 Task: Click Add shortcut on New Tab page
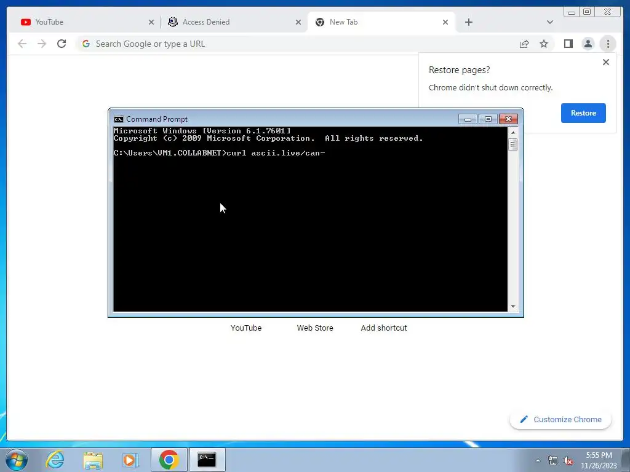[384, 328]
